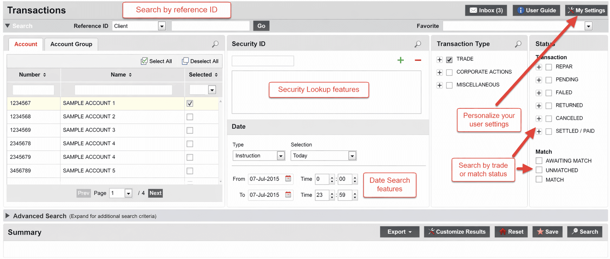Check CORPORATE ACTIONS transaction type
The height and width of the screenshot is (259, 610).
449,73
